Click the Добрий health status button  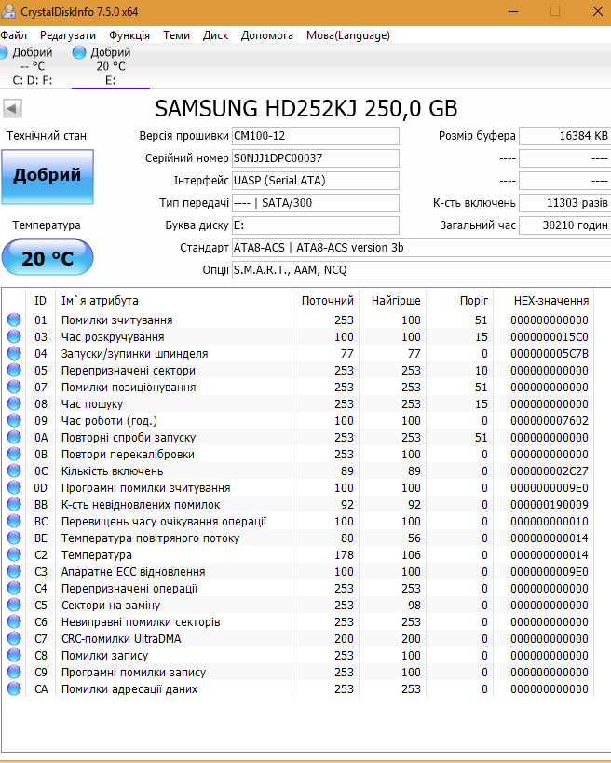coord(48,177)
